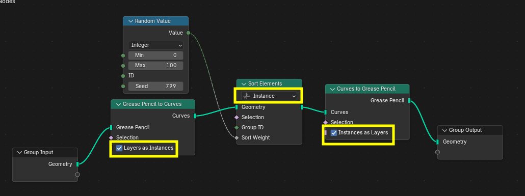Collapse the Group Input node
The width and height of the screenshot is (525, 196).
click(x=19, y=153)
